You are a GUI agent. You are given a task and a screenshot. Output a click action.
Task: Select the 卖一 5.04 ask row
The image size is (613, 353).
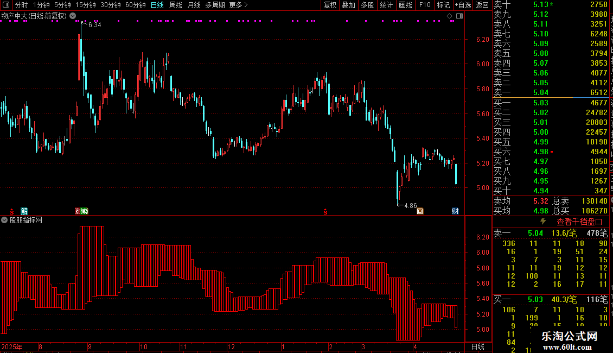click(x=551, y=92)
